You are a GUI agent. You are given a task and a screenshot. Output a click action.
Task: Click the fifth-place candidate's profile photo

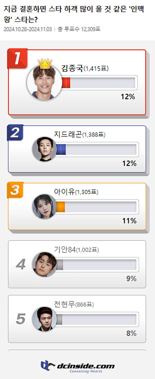(45, 319)
